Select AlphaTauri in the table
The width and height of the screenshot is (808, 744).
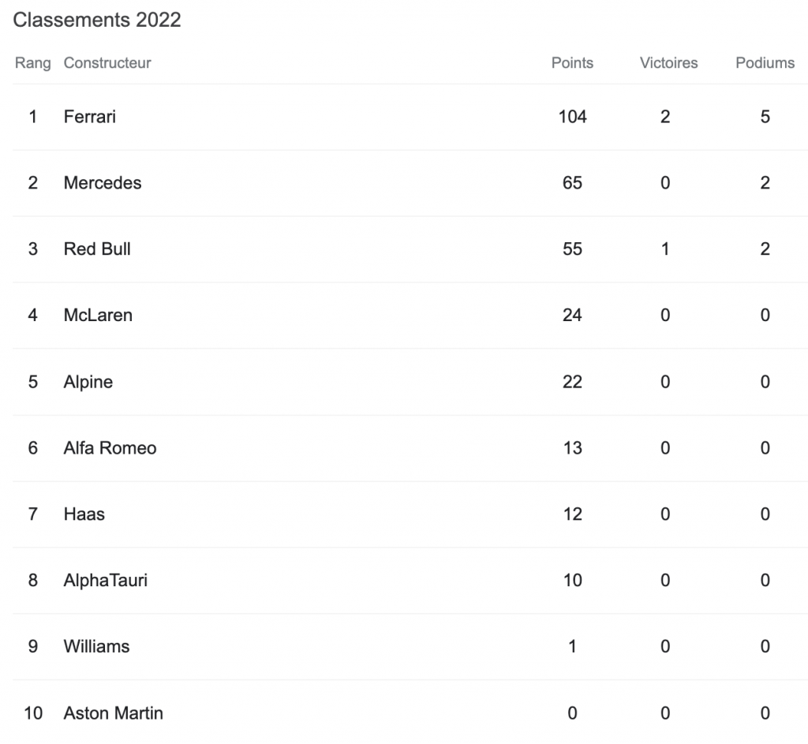pos(106,581)
